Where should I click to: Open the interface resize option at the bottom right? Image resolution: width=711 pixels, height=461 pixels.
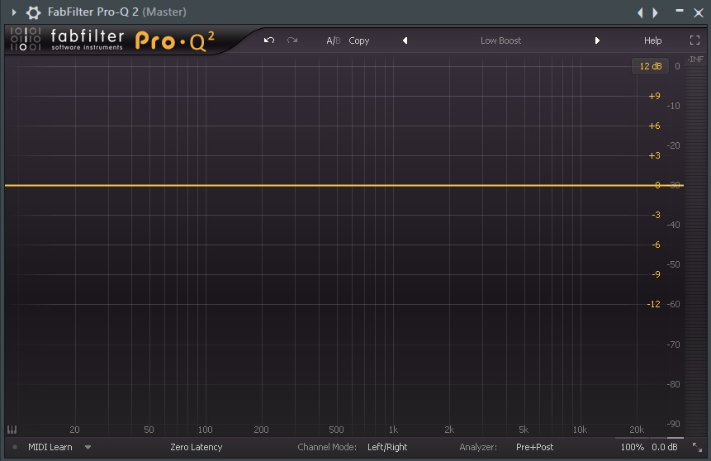click(697, 448)
